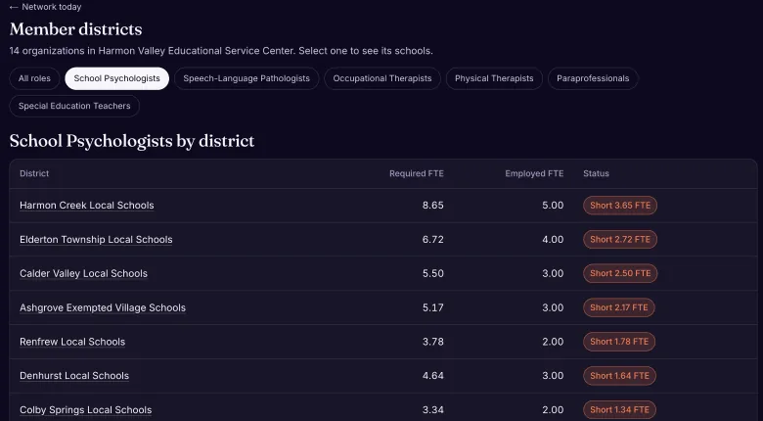The height and width of the screenshot is (421, 763).
Task: Filter by Special Education Teachers
Action: [74, 106]
